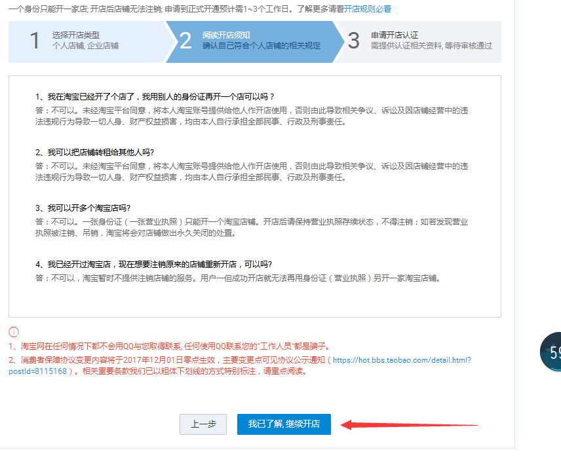Open the floating round widget at right edge
Screen dimensions: 561x463
pyautogui.click(x=551, y=352)
